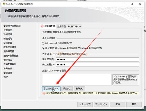Click the 功能选择 step in sidebar
Screen dimensions: 146x111
coord(8,34)
